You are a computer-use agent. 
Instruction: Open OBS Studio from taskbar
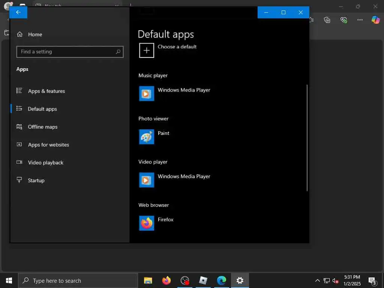(x=184, y=280)
